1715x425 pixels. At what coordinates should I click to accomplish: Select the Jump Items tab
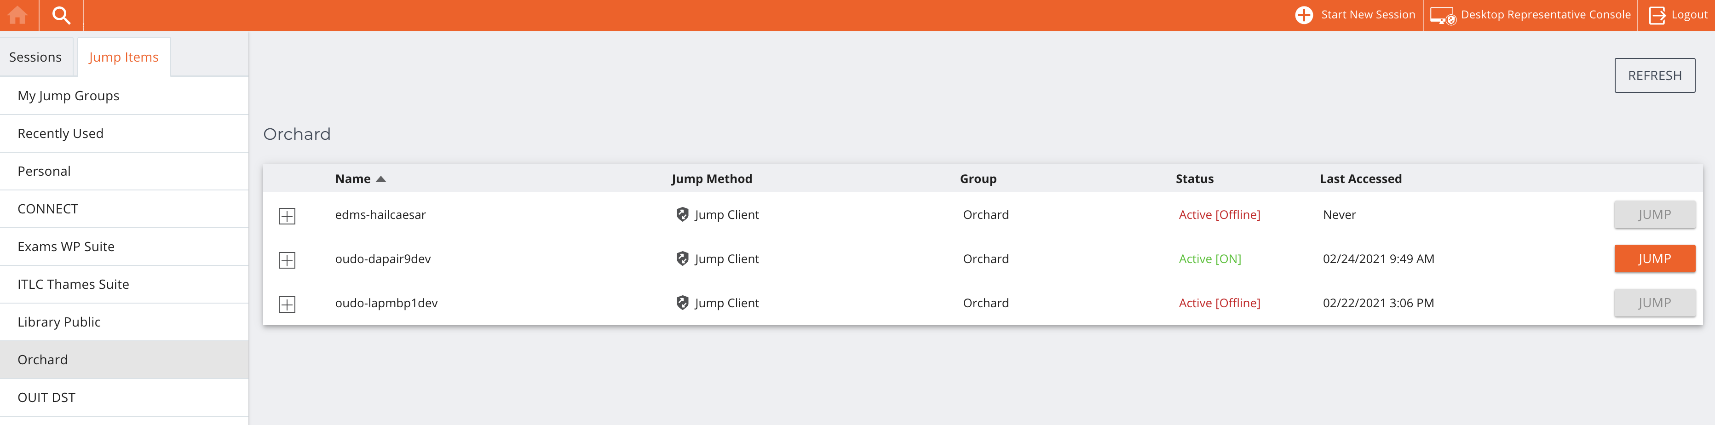pos(124,57)
